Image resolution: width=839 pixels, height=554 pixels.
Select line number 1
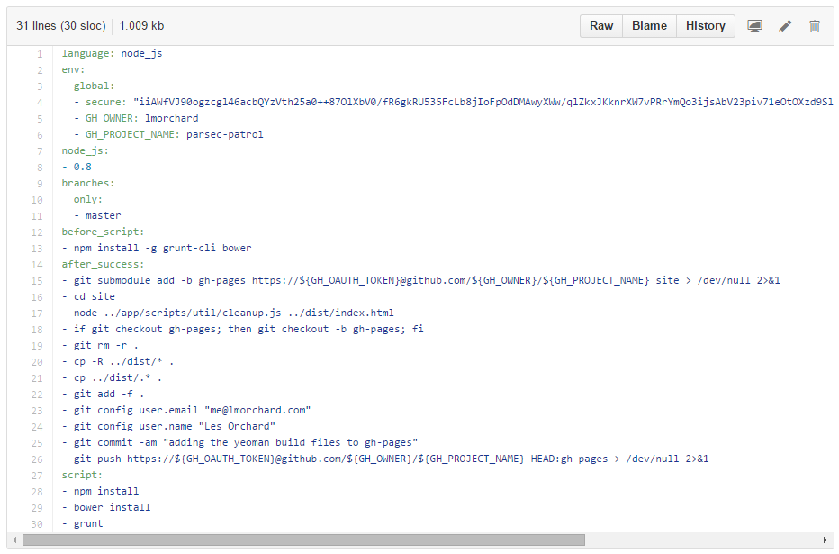(x=39, y=54)
